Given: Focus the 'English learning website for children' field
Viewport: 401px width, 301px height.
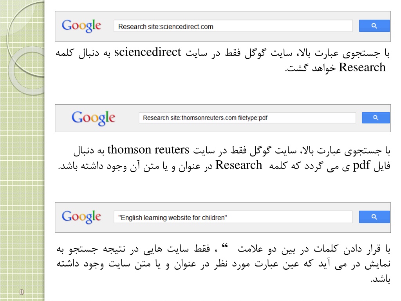Looking at the screenshot, I should tap(233, 217).
